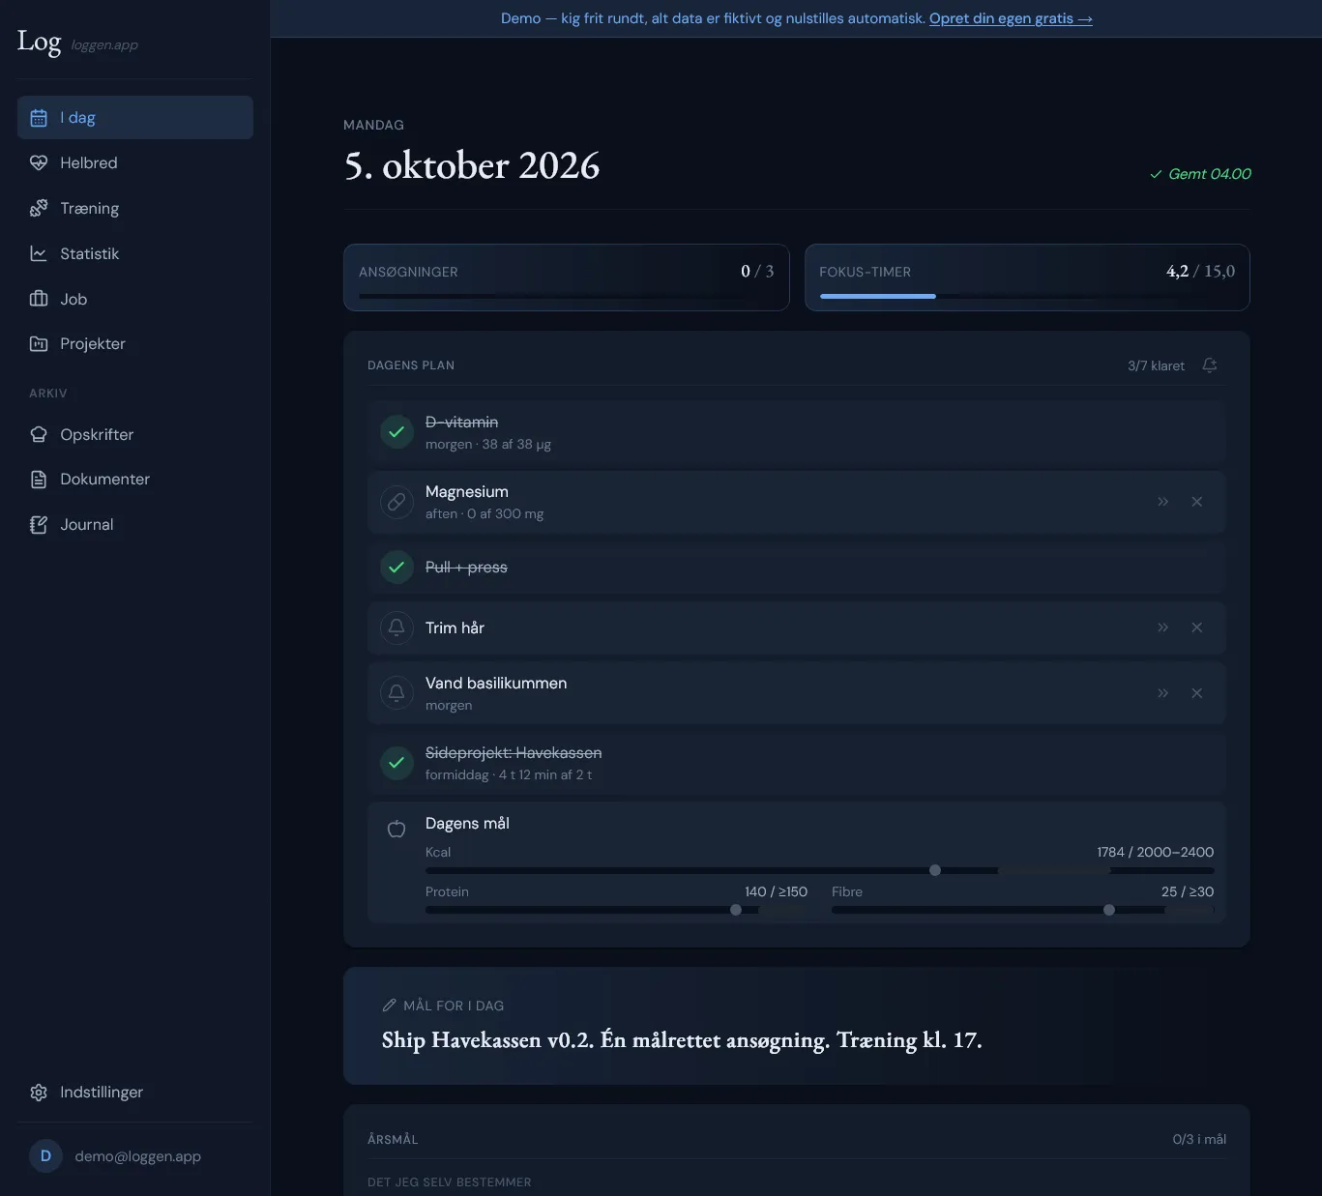Postpone Magnesium with the double-chevron icon

[1163, 502]
